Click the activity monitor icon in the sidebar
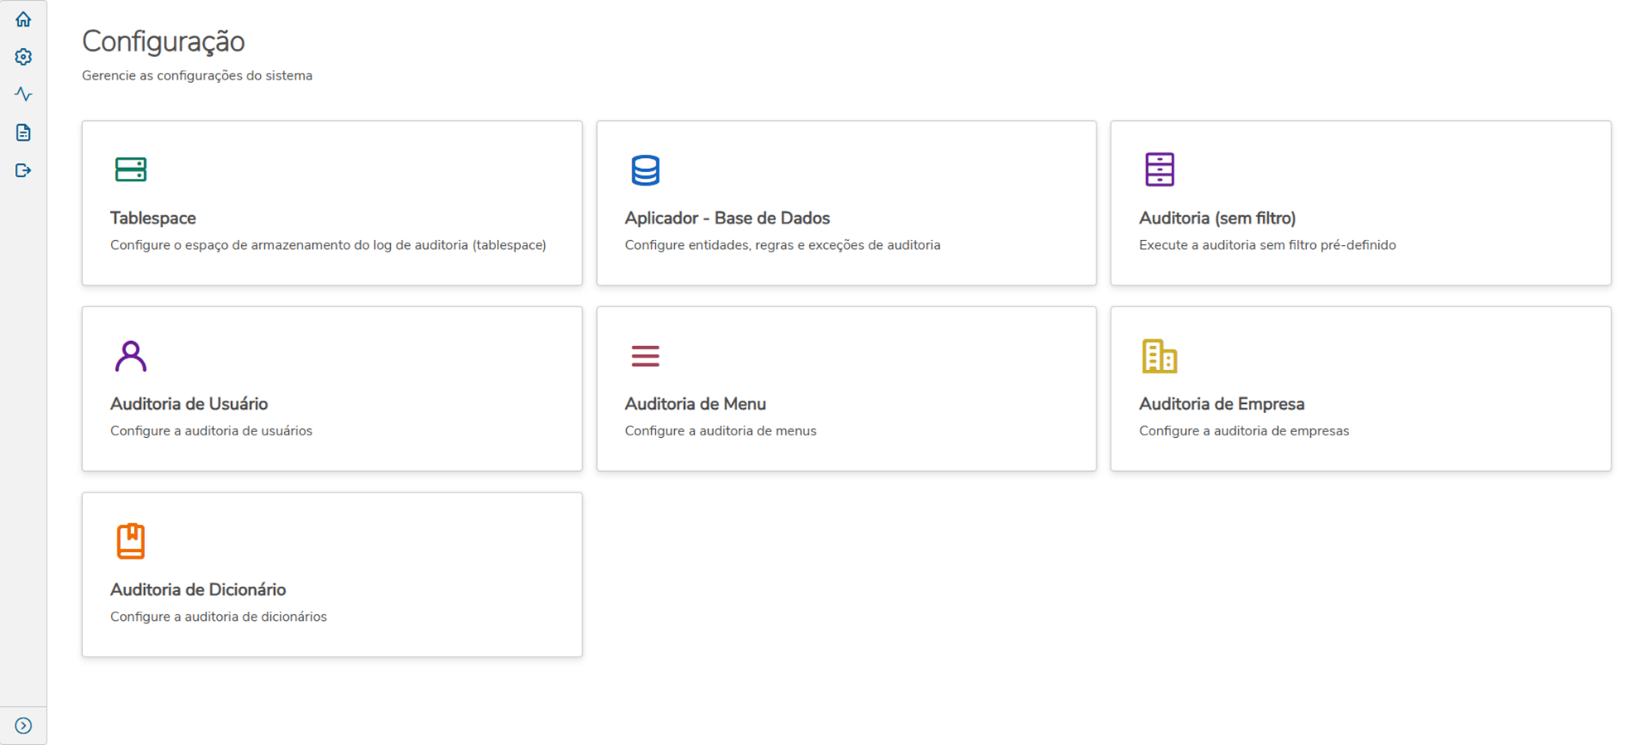 click(x=24, y=94)
